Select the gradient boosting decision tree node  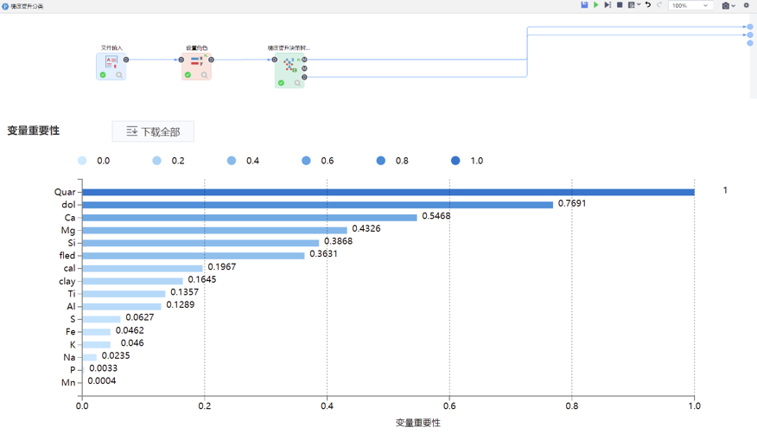tap(289, 66)
